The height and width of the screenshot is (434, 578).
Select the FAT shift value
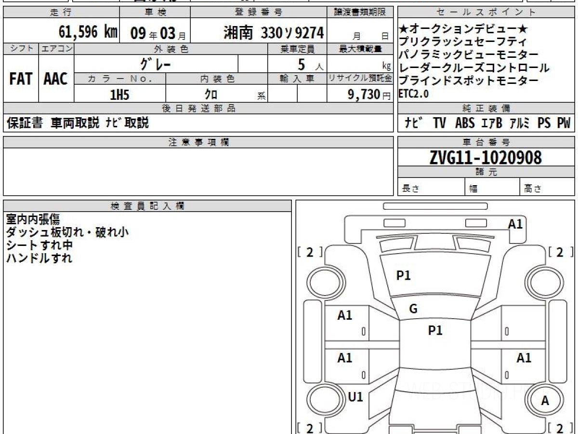[x=21, y=79]
